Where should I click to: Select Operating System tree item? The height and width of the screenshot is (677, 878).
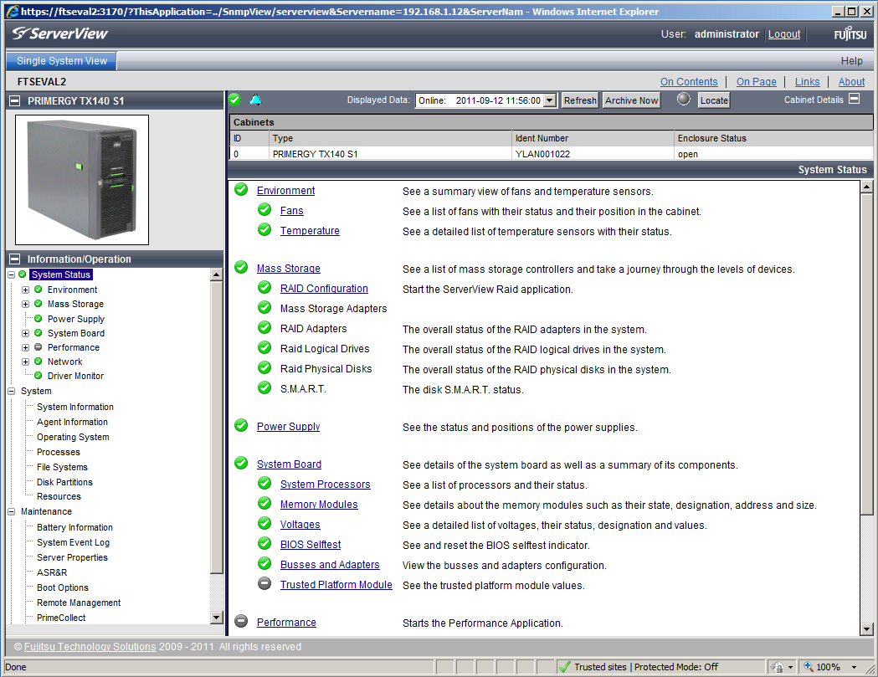[x=73, y=437]
